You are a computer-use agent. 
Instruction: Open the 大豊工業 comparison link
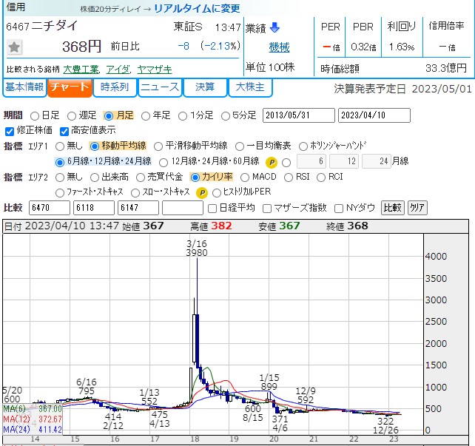coord(81,70)
